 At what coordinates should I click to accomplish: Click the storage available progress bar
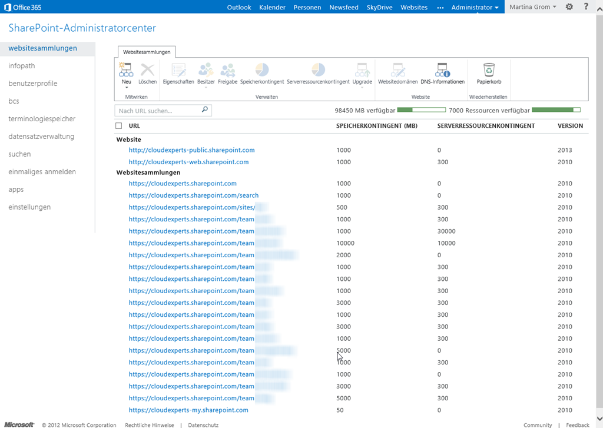421,110
